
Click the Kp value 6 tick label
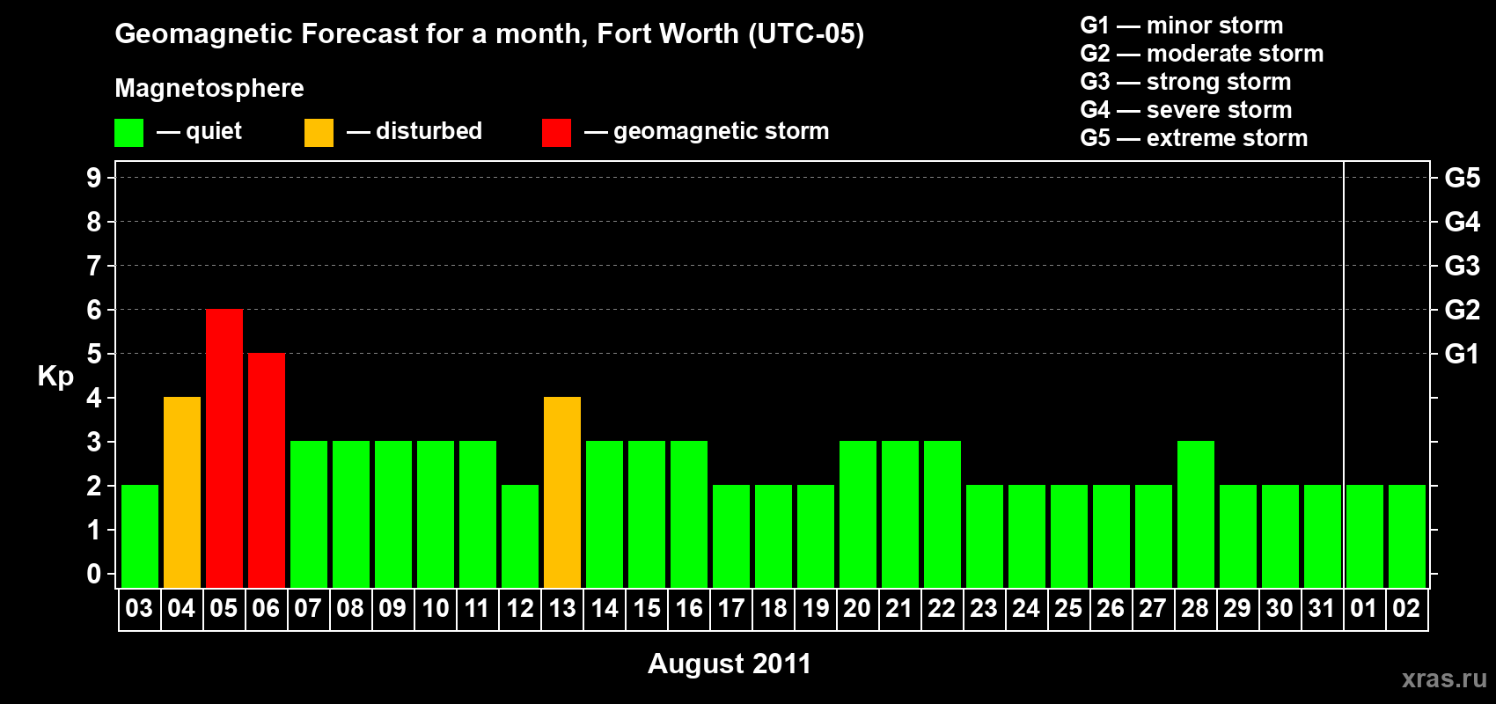point(94,310)
